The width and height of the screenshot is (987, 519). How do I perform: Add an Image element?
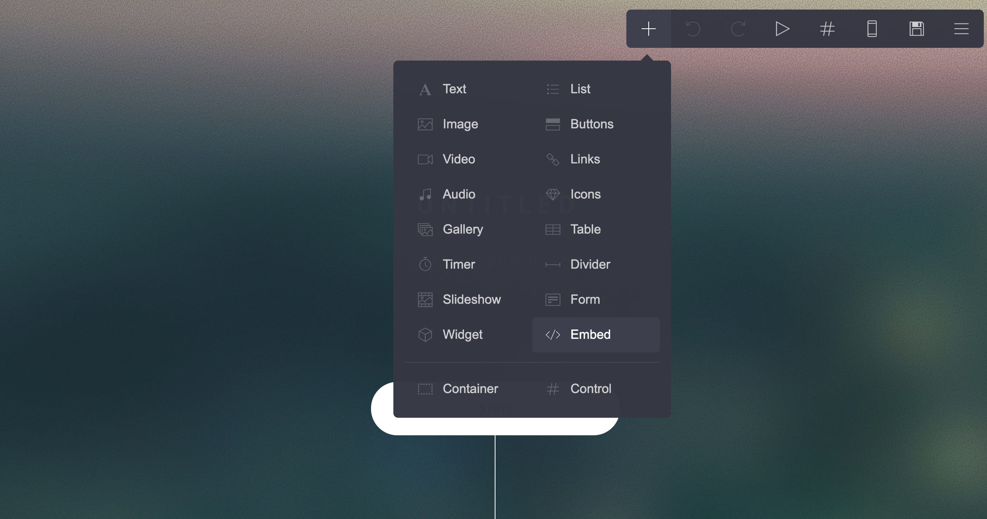(468, 124)
